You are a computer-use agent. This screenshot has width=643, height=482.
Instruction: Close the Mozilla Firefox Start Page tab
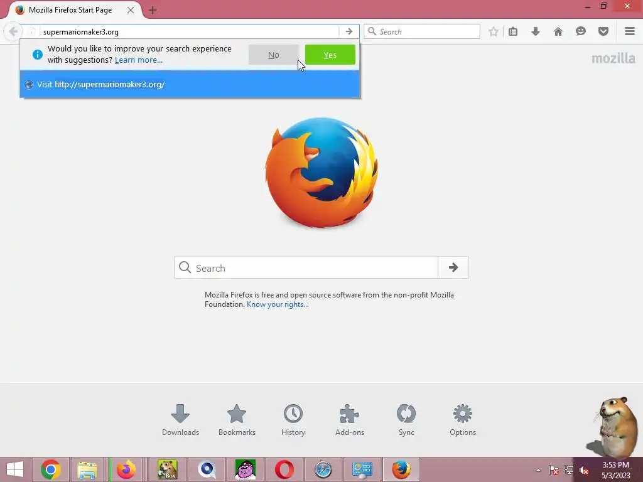tap(131, 10)
